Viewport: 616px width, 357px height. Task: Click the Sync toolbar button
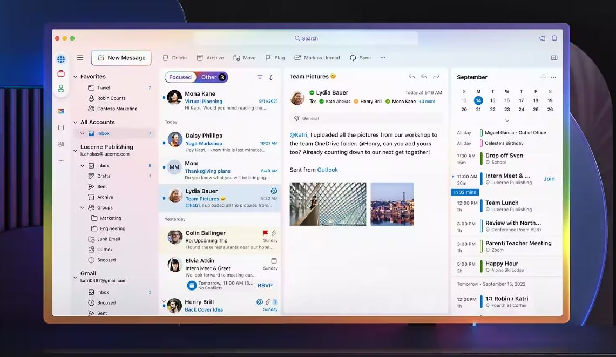360,58
